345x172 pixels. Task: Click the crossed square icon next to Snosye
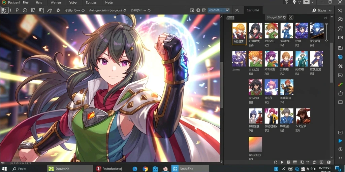(x=291, y=17)
